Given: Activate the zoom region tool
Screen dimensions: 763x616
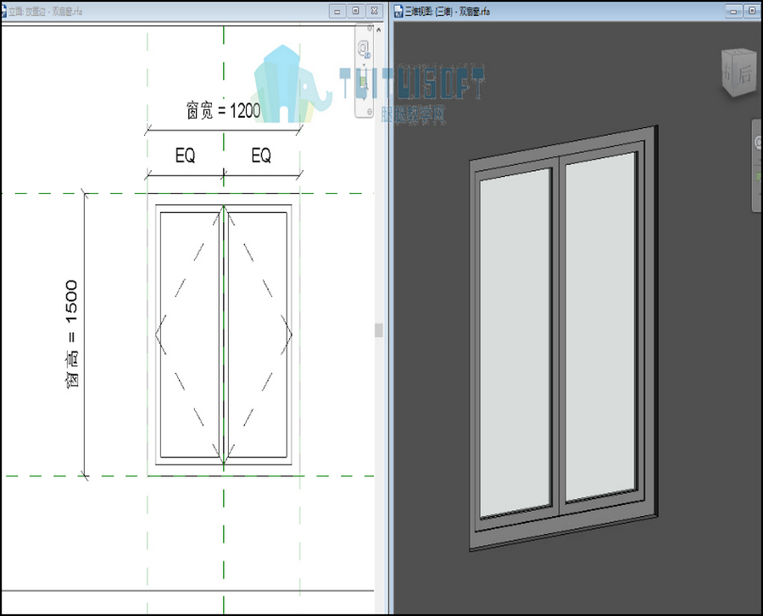Looking at the screenshot, I should point(364,83).
